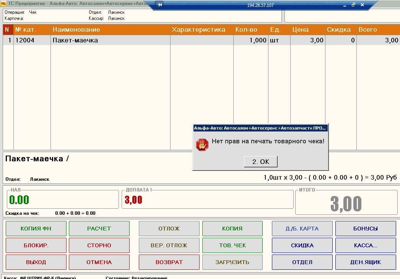This screenshot has width=400, height=279.
Task: Click the calculation line ending in 3,00 Руб
Action: point(330,177)
